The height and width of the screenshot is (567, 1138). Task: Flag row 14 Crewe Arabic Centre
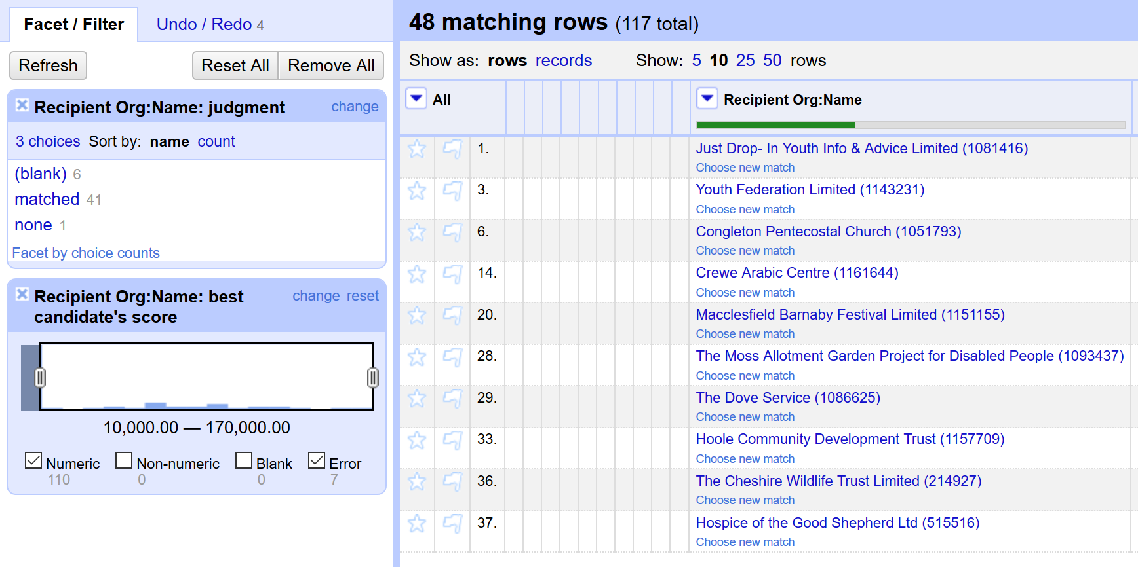452,274
